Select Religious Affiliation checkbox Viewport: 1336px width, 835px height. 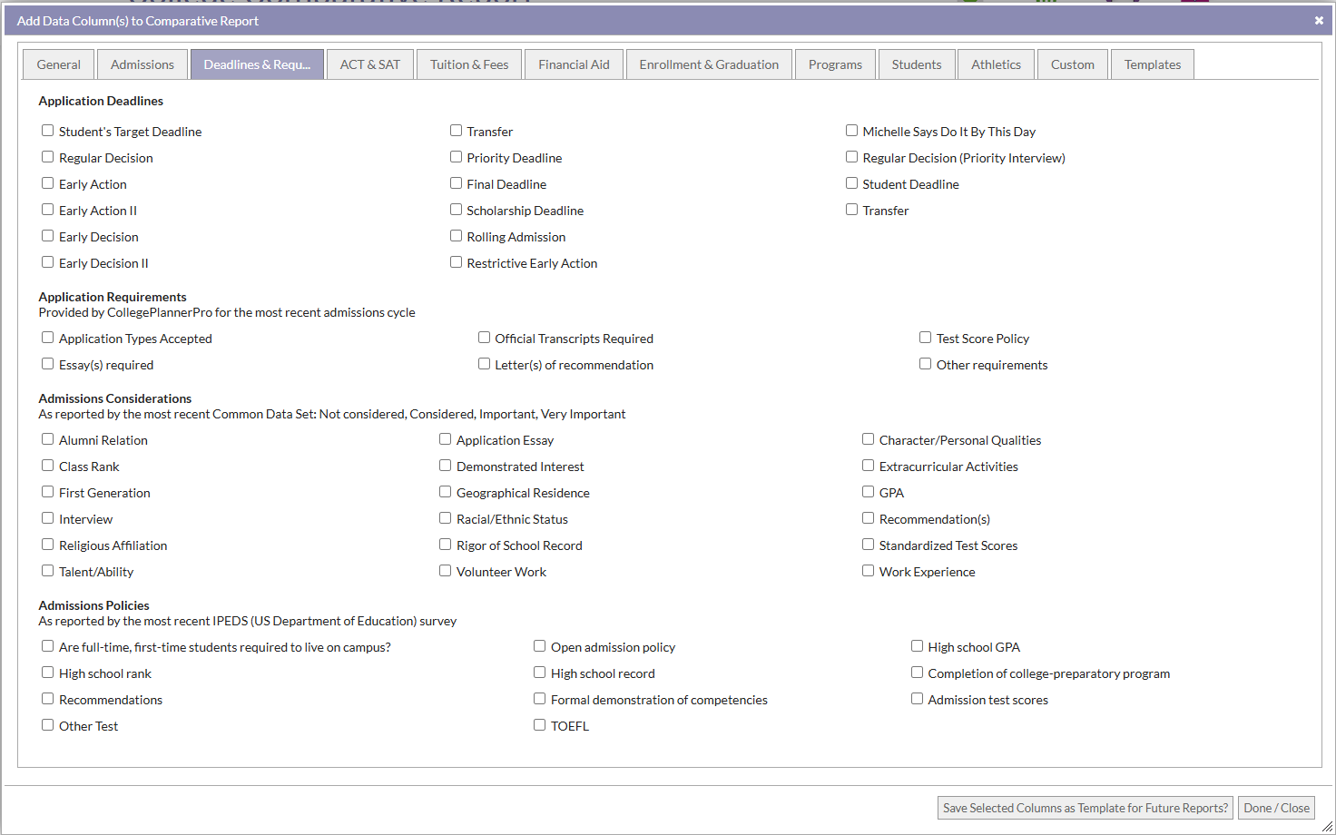47,545
